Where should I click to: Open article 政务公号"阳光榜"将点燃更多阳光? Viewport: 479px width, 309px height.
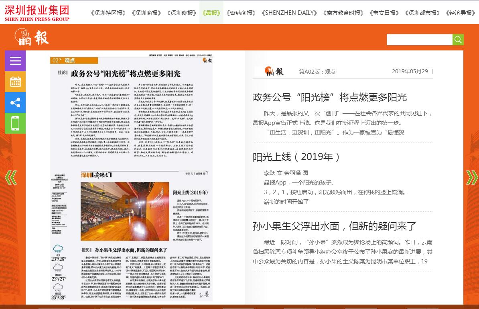click(x=329, y=97)
